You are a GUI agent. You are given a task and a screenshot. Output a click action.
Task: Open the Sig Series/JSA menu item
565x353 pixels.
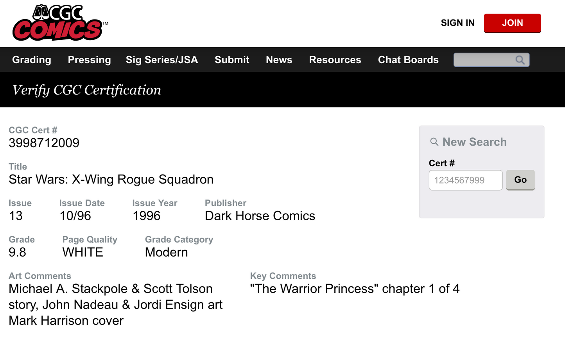[x=162, y=60]
